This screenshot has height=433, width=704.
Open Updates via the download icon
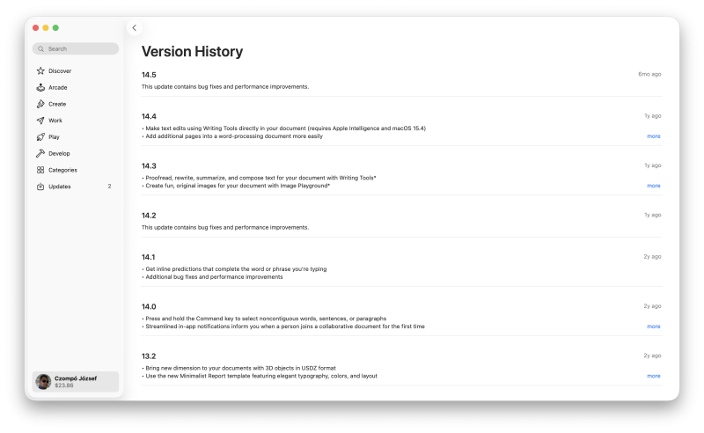[40, 187]
